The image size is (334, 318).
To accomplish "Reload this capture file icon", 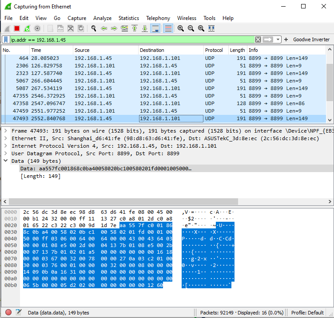I will tap(81, 28).
